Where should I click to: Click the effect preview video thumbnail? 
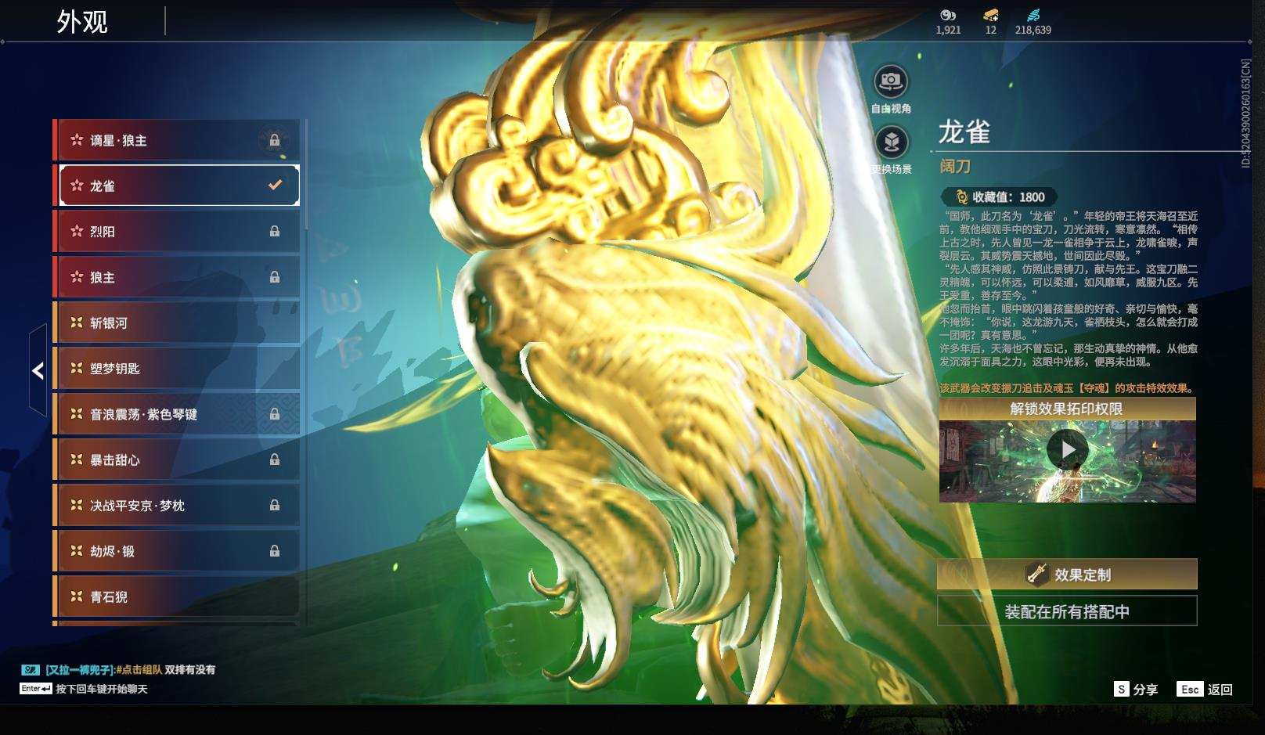point(1068,462)
